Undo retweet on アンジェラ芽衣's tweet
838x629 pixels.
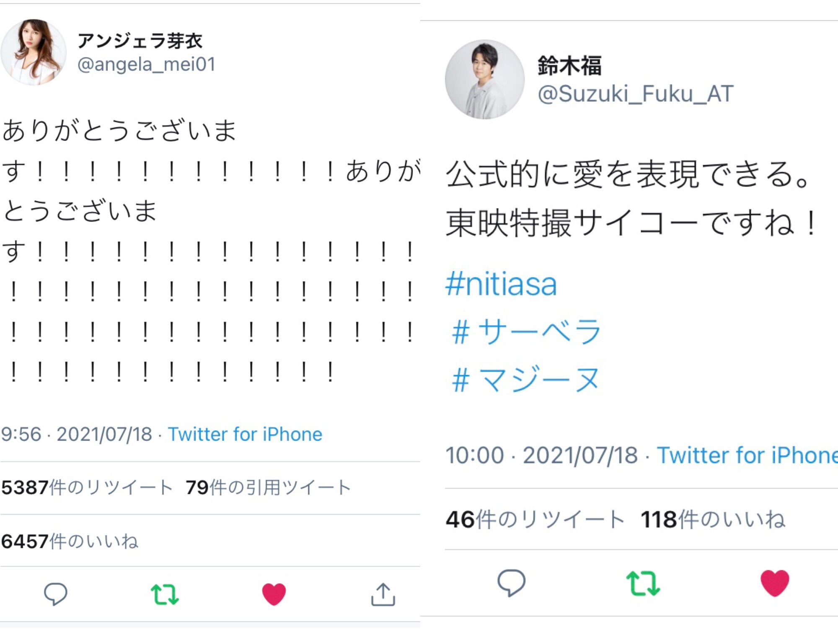point(165,594)
